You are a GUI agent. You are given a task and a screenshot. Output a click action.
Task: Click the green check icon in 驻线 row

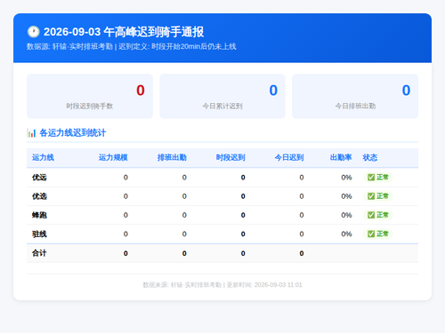point(371,234)
